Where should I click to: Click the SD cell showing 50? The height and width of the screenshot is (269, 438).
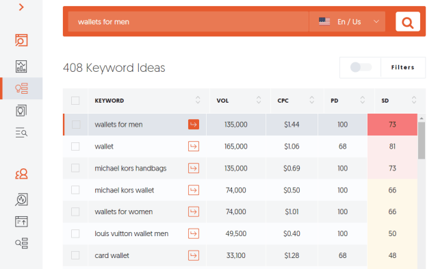(x=392, y=233)
